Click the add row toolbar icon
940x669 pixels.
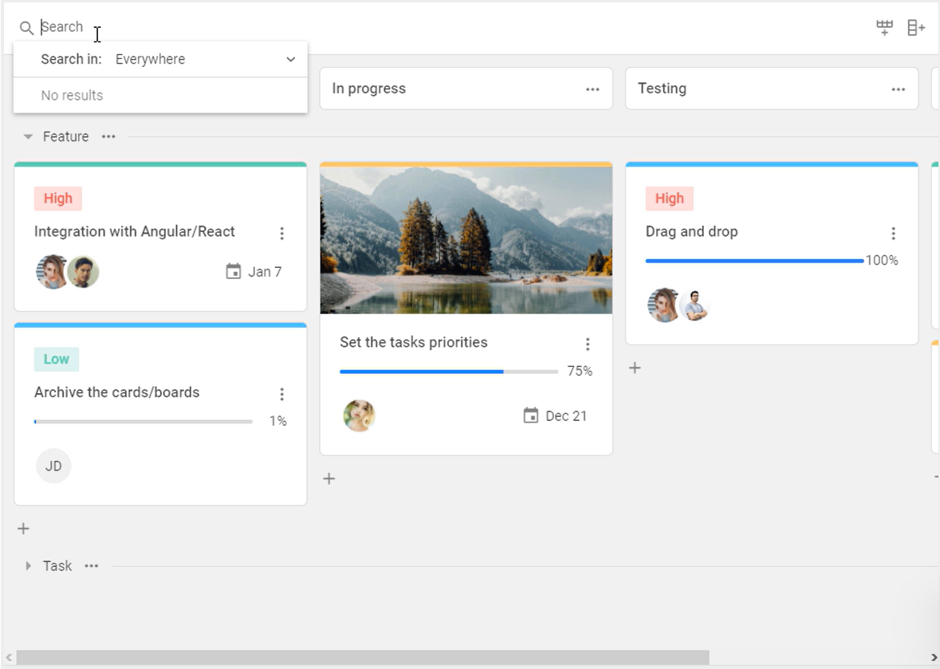coord(884,28)
